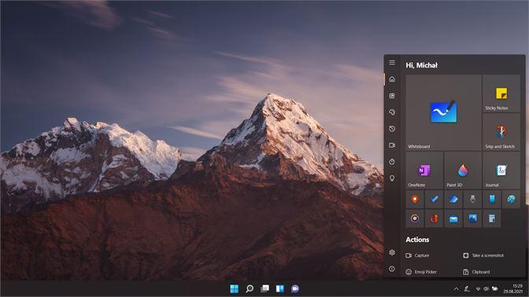
Task: Open the Calculator app tile
Action: point(491,218)
